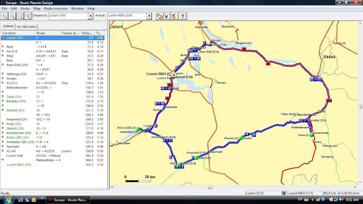This screenshot has width=363, height=204.
Task: Click the green Brienz waypoint dot on map
Action: coord(138,129)
